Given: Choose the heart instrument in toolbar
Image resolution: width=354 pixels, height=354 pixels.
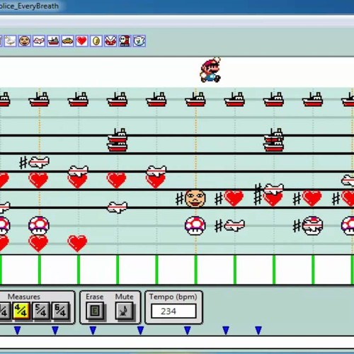Looking at the screenshot, I should point(82,41).
